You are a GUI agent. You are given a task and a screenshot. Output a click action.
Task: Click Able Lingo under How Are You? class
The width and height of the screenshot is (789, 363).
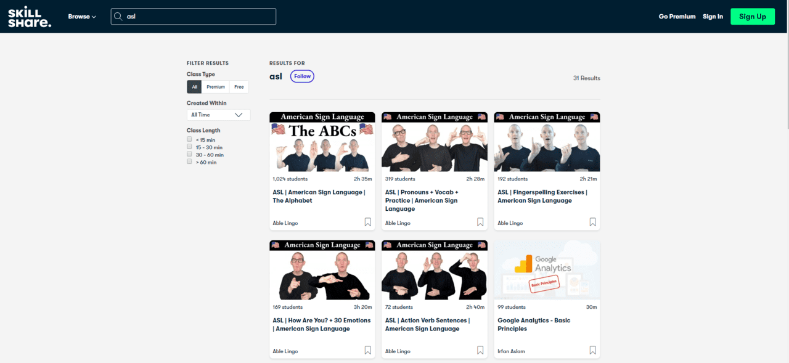point(285,351)
